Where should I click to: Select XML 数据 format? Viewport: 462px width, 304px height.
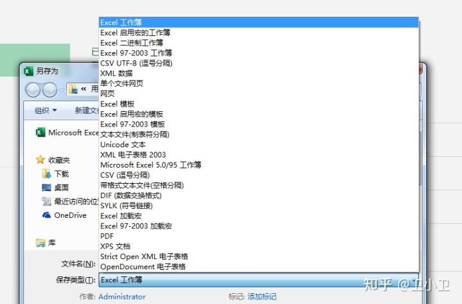coord(259,73)
